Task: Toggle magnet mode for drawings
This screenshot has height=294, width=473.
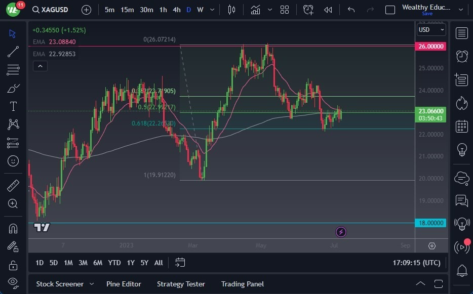Action: [x=13, y=228]
